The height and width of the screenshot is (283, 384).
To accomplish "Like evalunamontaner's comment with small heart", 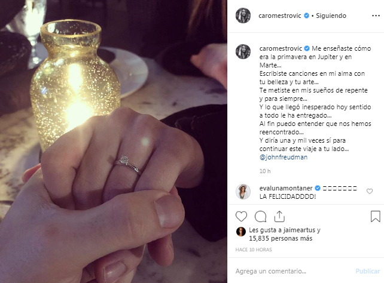I will (x=370, y=192).
